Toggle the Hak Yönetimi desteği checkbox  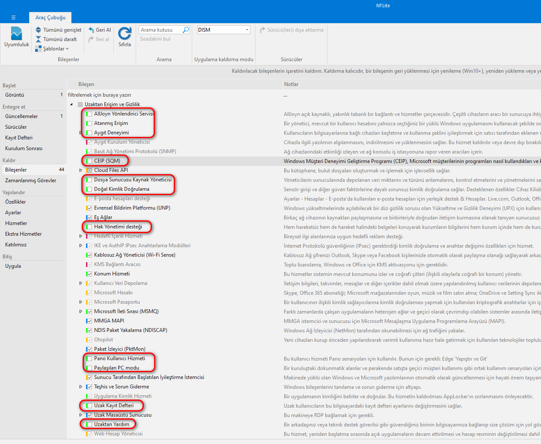[89, 227]
